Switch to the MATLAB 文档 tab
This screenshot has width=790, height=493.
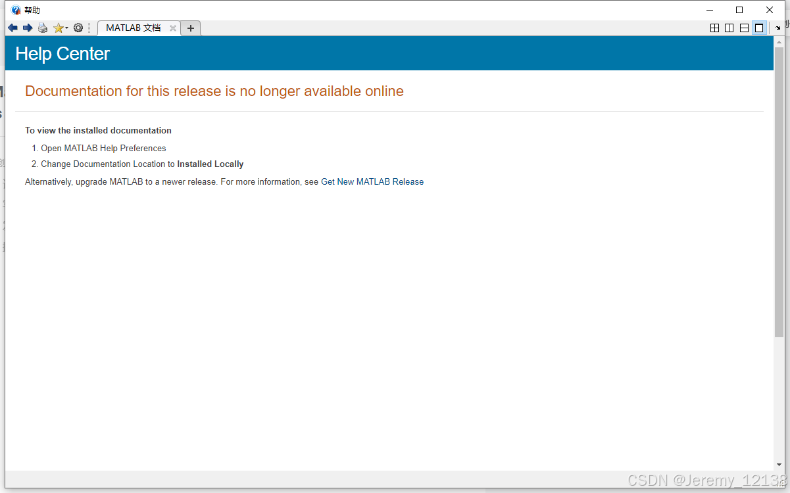coord(133,28)
